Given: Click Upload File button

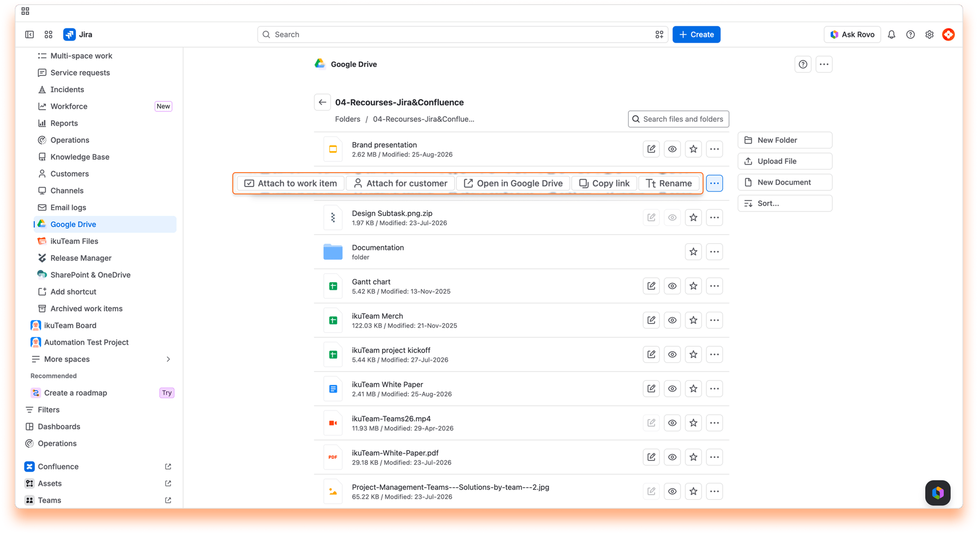Looking at the screenshot, I should coord(785,161).
